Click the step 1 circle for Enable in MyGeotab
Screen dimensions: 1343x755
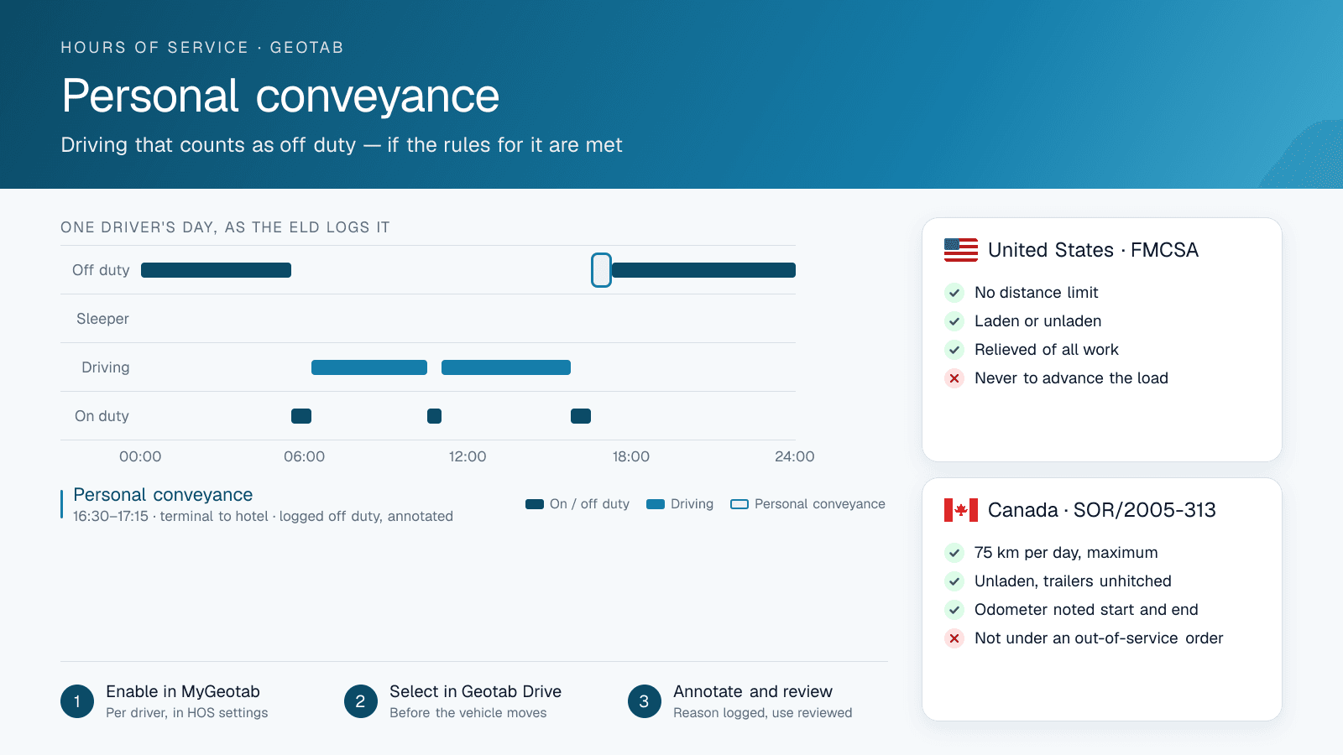pyautogui.click(x=77, y=701)
